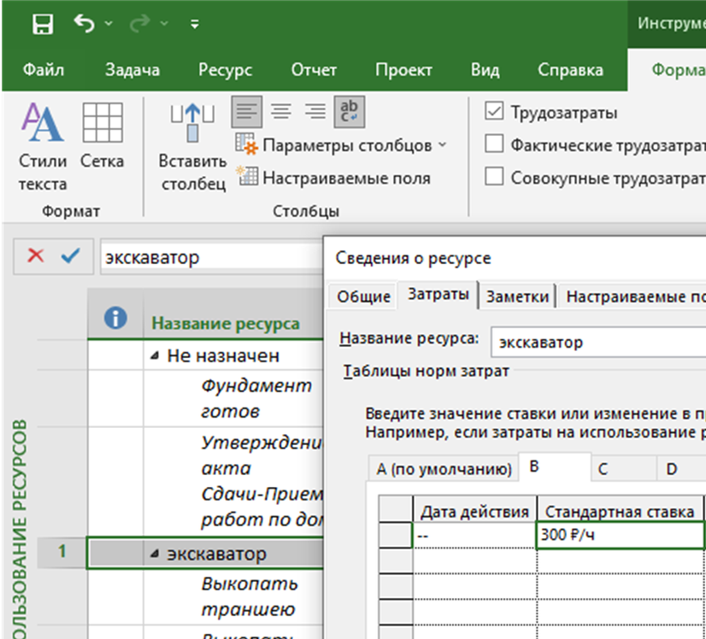Click the Дата действия column header
This screenshot has height=639, width=706.
coord(474,511)
